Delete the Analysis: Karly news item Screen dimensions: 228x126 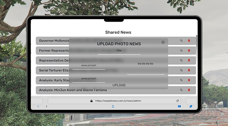coord(189,80)
